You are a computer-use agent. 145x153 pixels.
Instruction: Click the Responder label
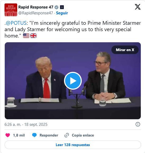click(x=49, y=135)
